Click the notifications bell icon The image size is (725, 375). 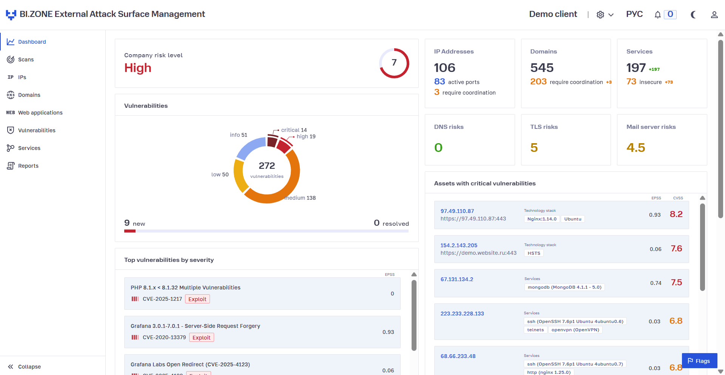[658, 15]
